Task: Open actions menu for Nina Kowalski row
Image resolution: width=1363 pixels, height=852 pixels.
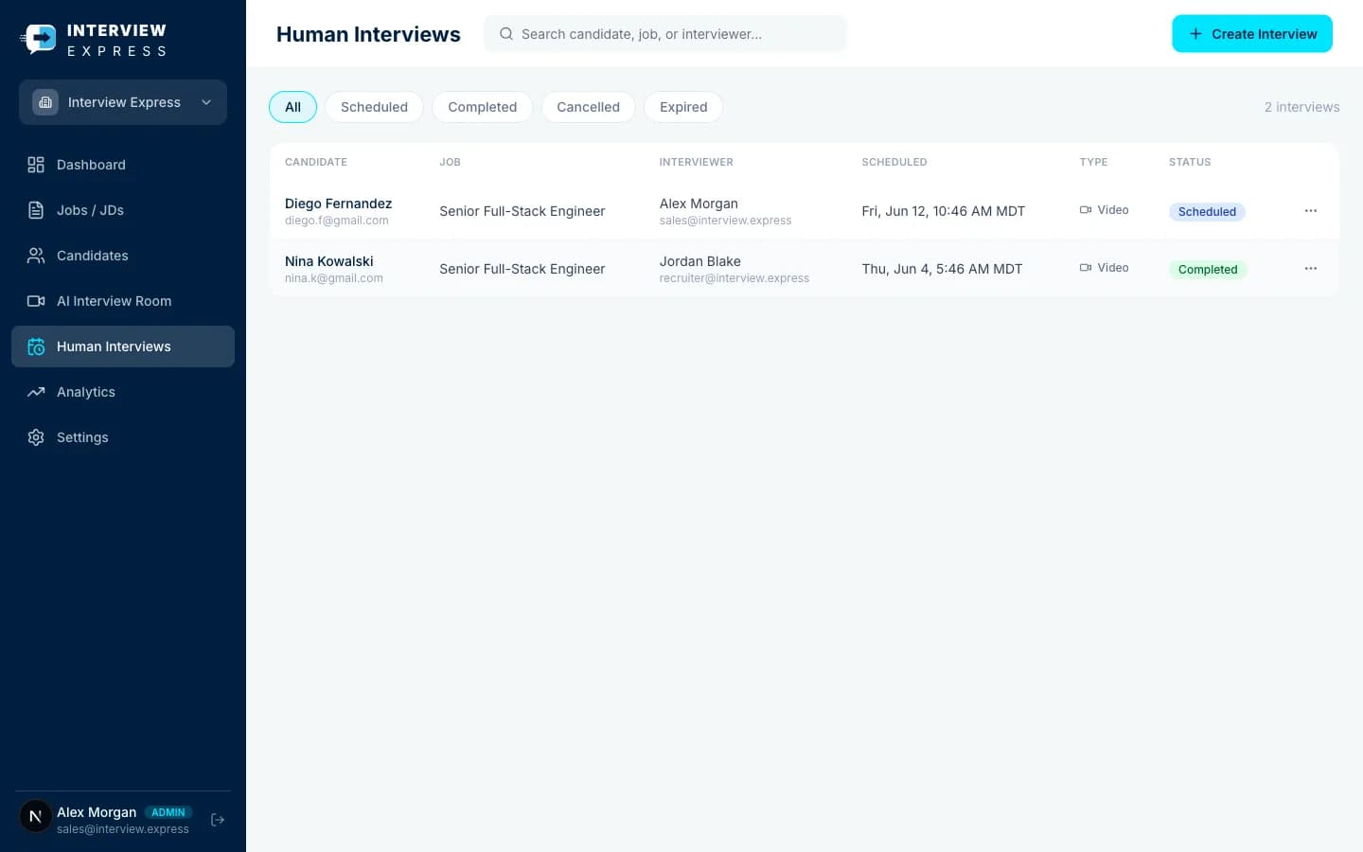Action: [x=1311, y=269]
